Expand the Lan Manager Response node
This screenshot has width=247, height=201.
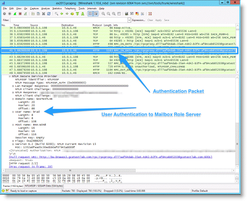[13, 86]
